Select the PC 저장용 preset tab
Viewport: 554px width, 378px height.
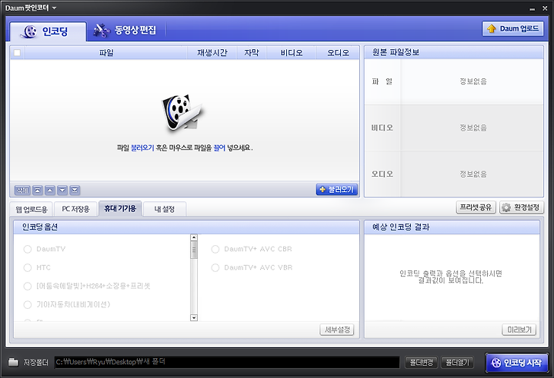(x=75, y=209)
